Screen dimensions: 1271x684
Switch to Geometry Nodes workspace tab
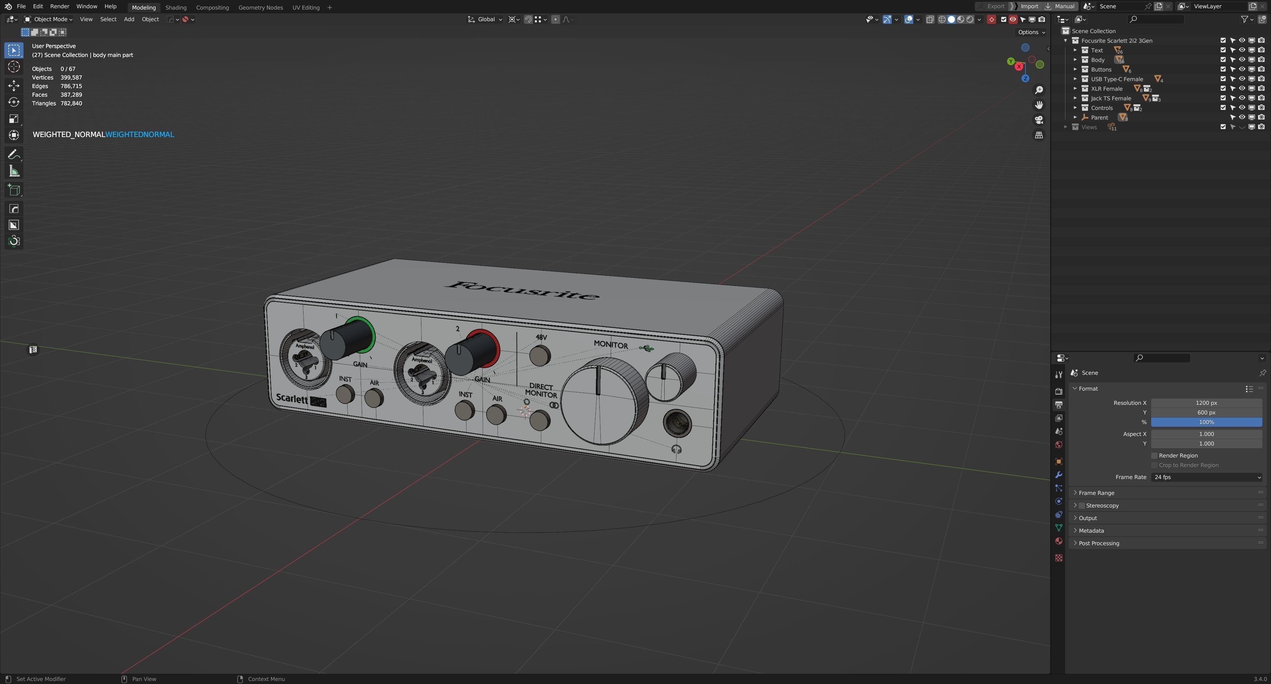(x=260, y=7)
